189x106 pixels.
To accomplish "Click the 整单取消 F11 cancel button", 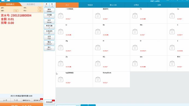I will [x=26, y=100].
